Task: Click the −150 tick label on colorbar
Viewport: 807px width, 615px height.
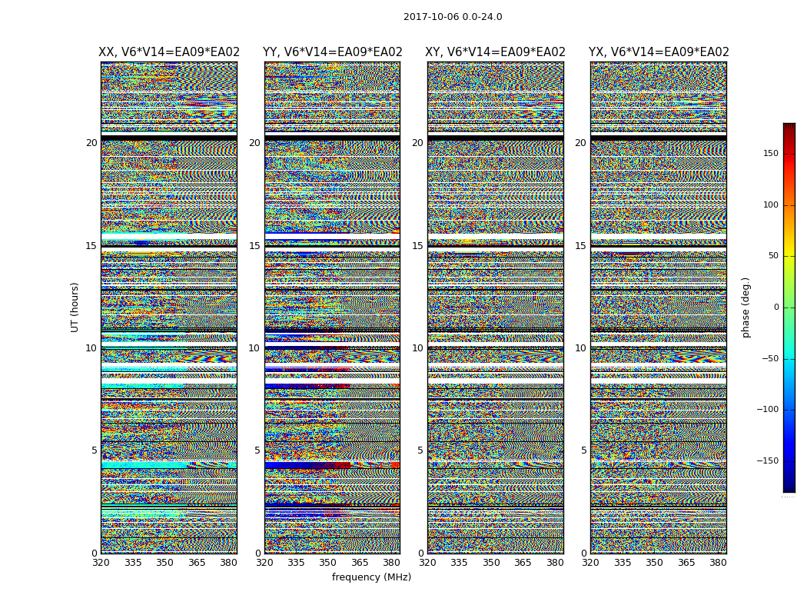Action: tap(768, 461)
